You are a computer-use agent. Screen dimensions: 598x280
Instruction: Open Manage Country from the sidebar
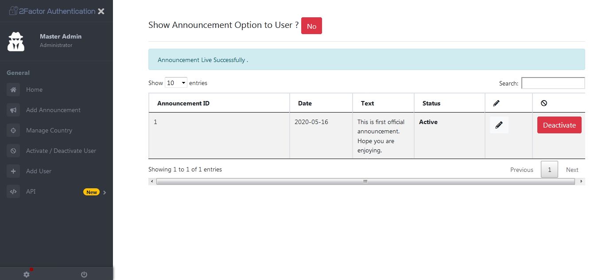click(49, 130)
